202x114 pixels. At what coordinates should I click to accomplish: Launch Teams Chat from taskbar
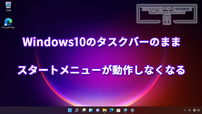pos(98,110)
